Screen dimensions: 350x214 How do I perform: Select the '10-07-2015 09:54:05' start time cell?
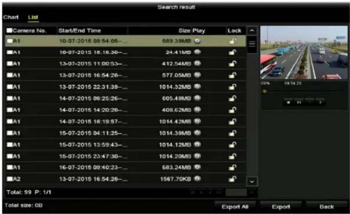tap(93, 41)
